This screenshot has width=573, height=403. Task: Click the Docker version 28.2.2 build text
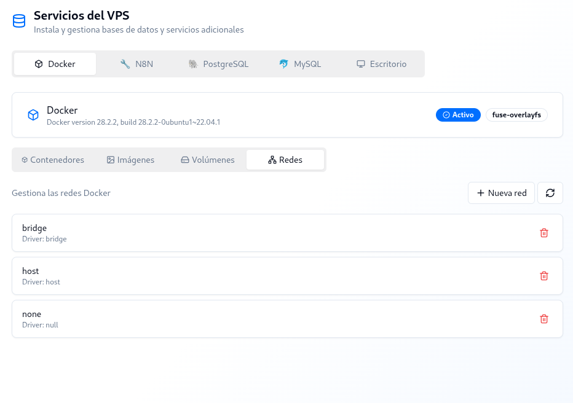[x=133, y=122]
